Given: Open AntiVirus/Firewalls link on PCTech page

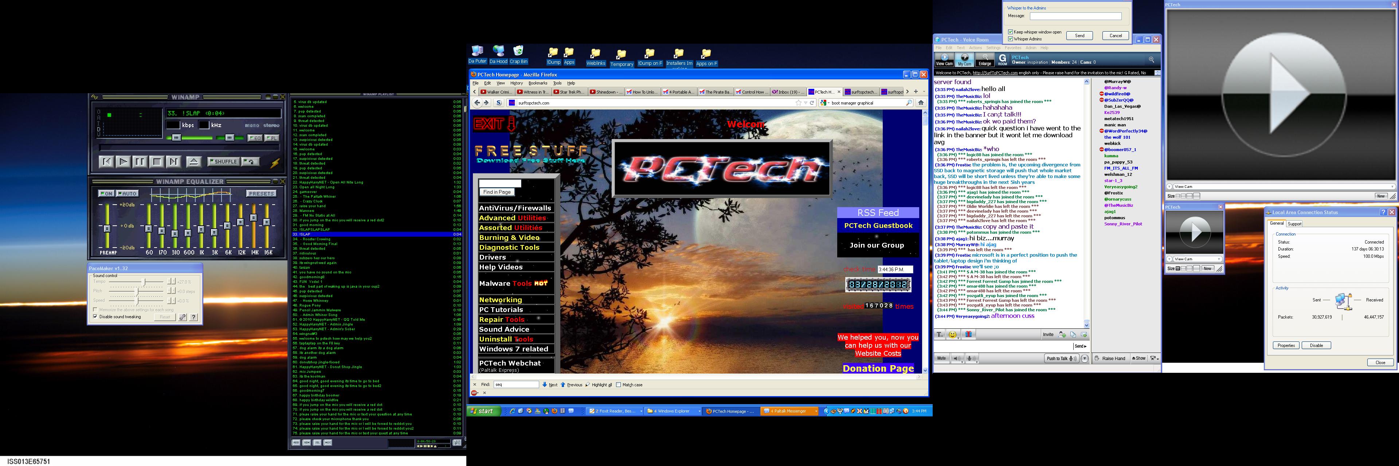Looking at the screenshot, I should 515,208.
